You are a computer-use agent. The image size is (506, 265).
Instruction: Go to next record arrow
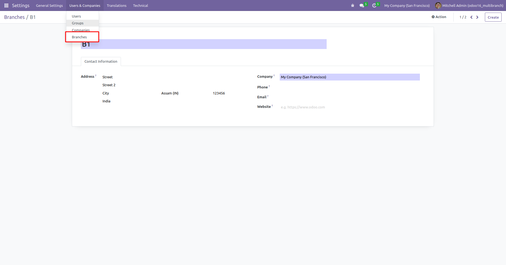(x=477, y=17)
